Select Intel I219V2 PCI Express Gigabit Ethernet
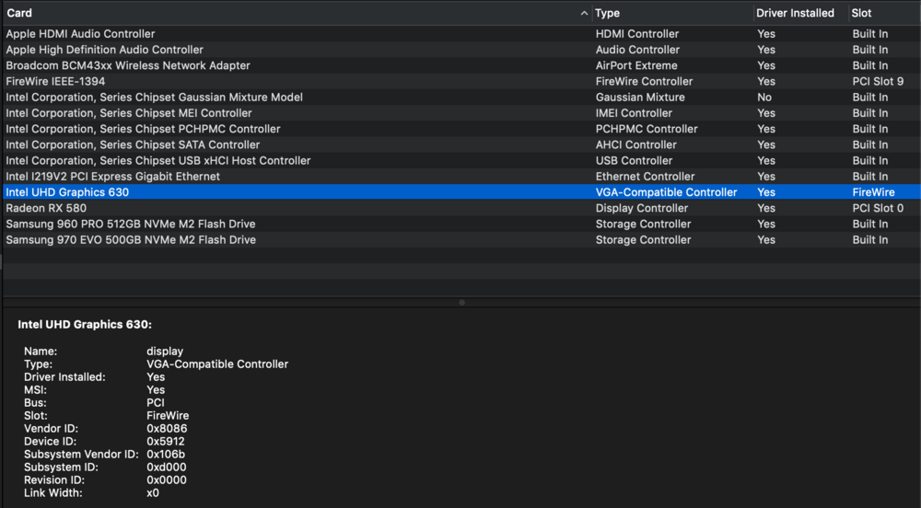Image resolution: width=921 pixels, height=508 pixels. (x=112, y=176)
